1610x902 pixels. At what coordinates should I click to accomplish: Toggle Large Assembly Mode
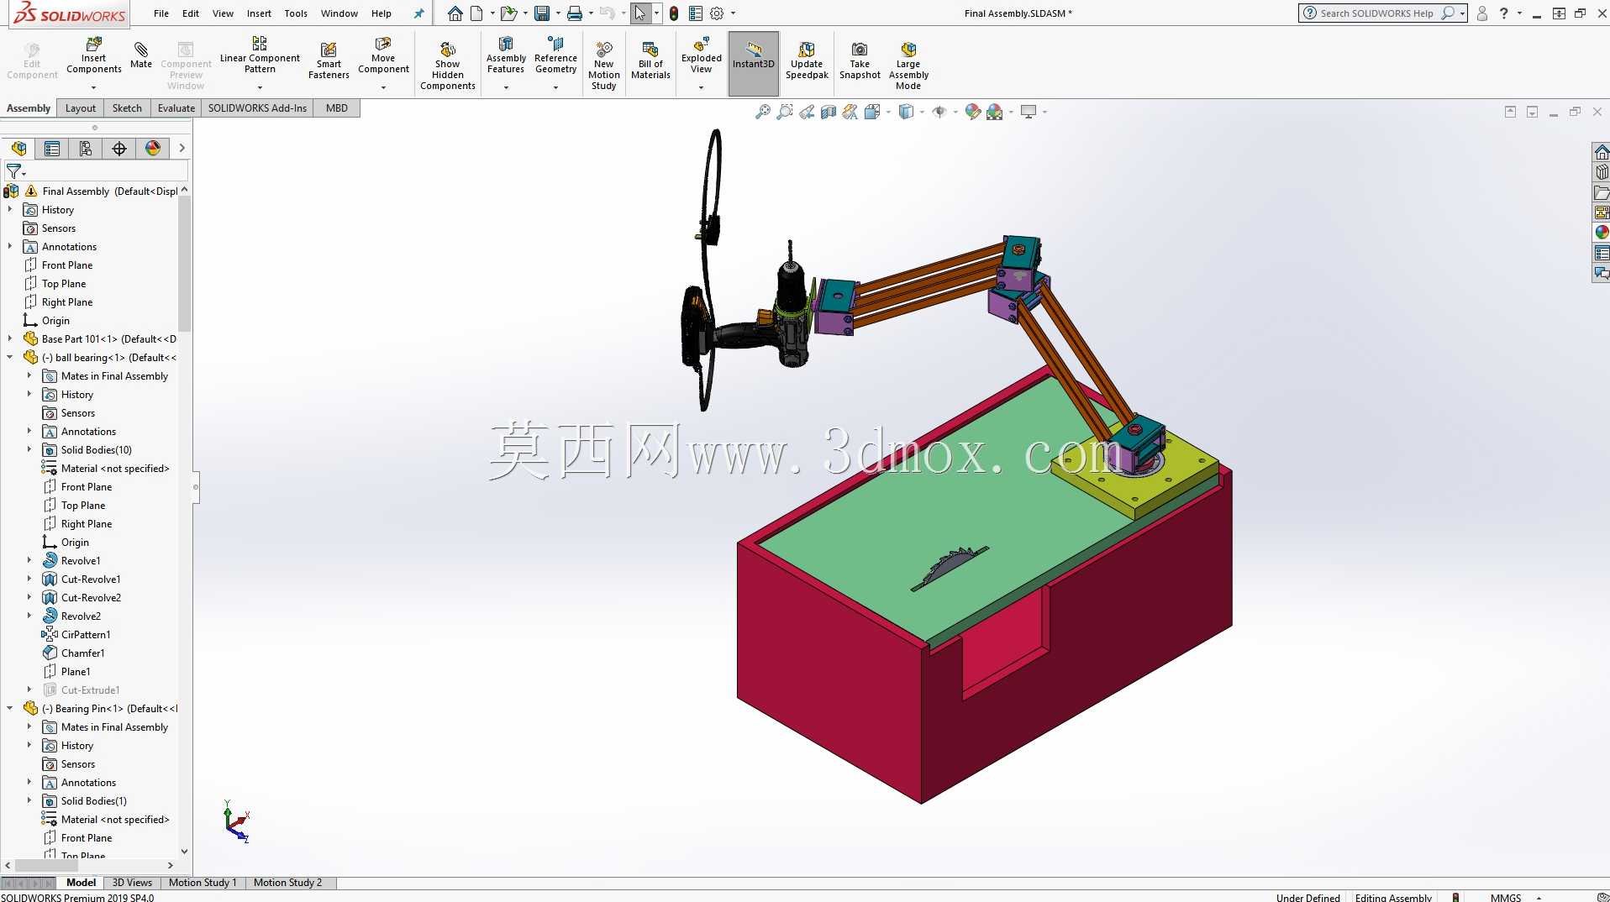point(908,66)
